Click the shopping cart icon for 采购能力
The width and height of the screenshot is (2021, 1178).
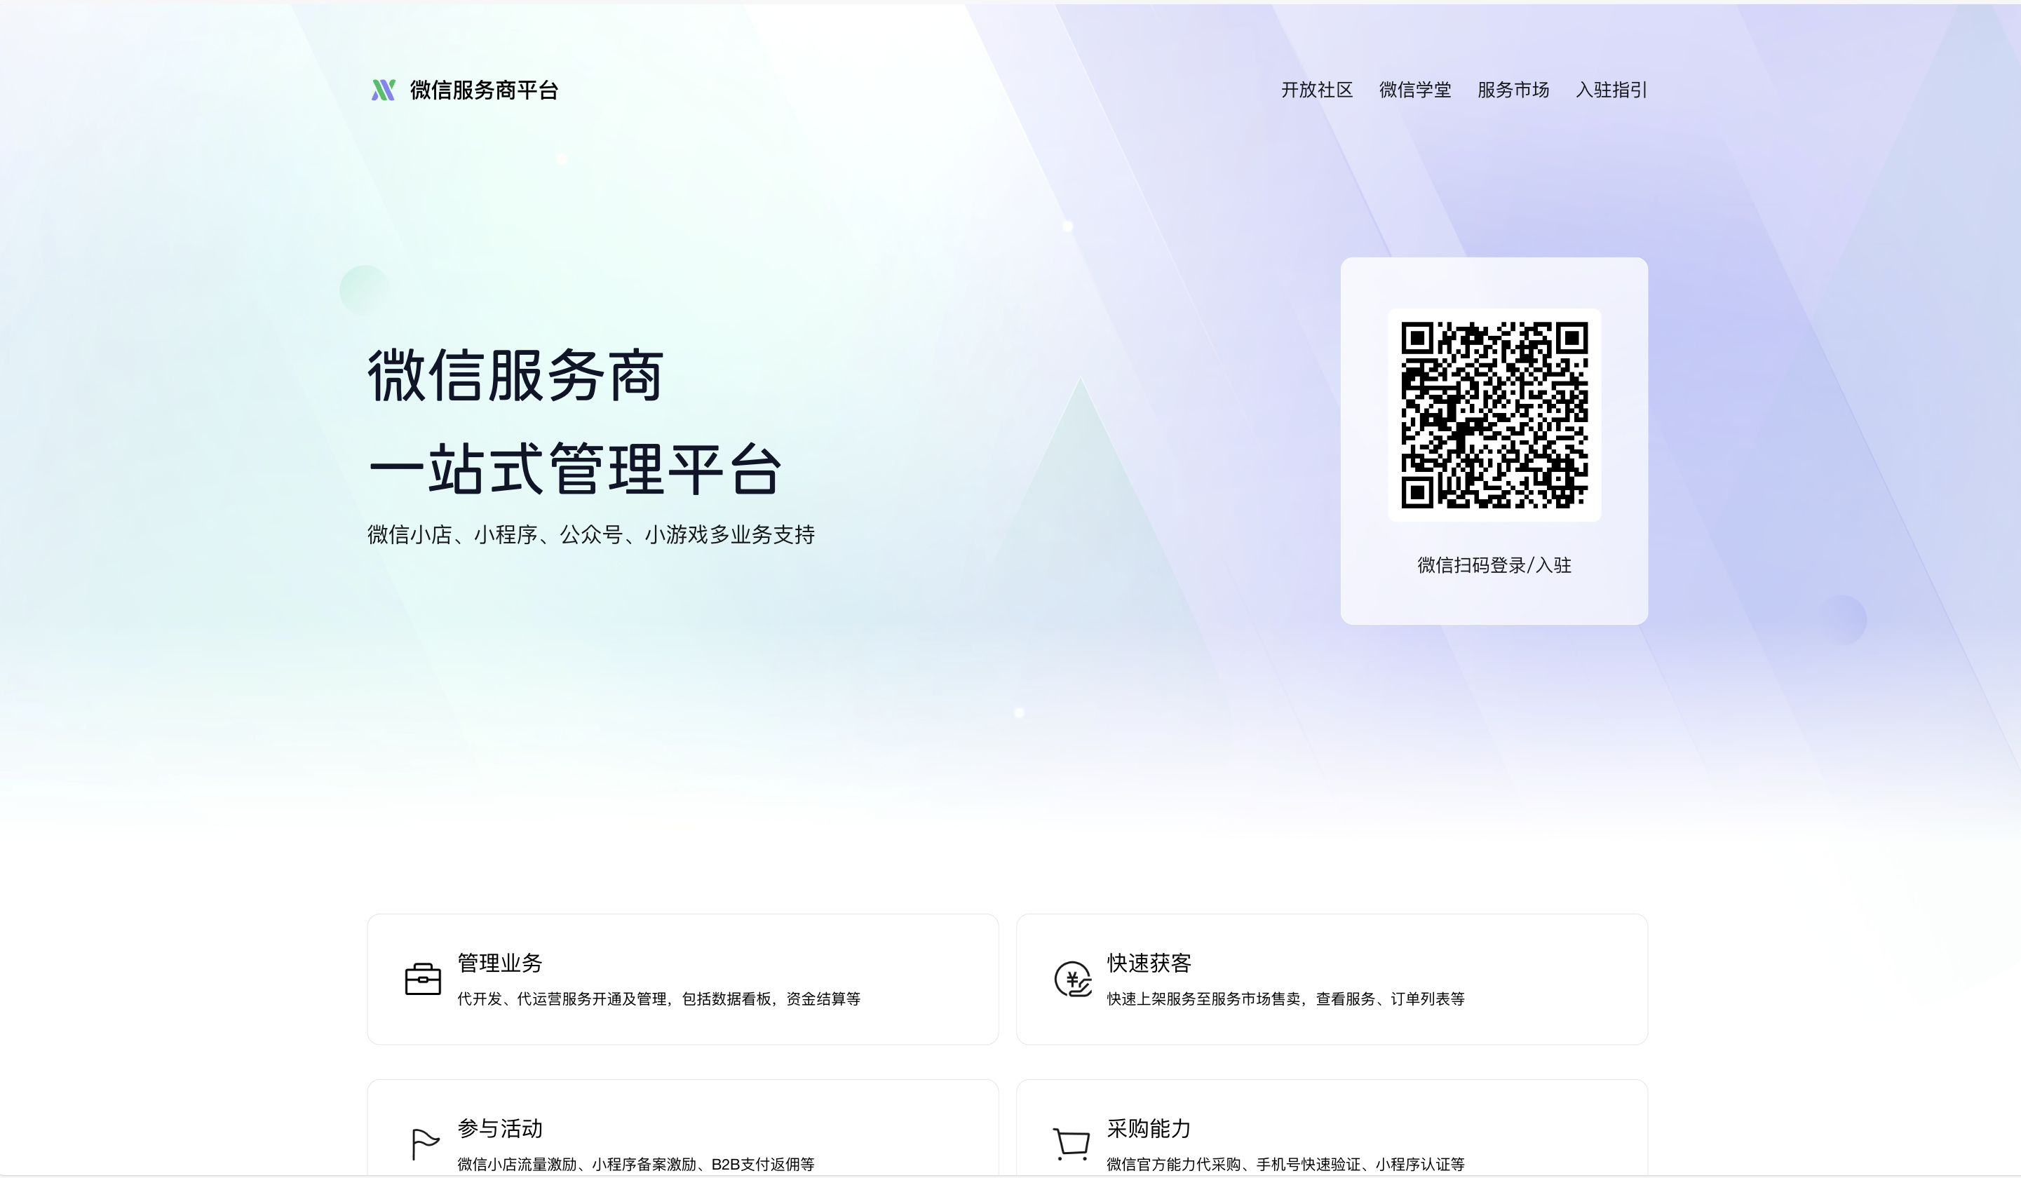(1072, 1144)
